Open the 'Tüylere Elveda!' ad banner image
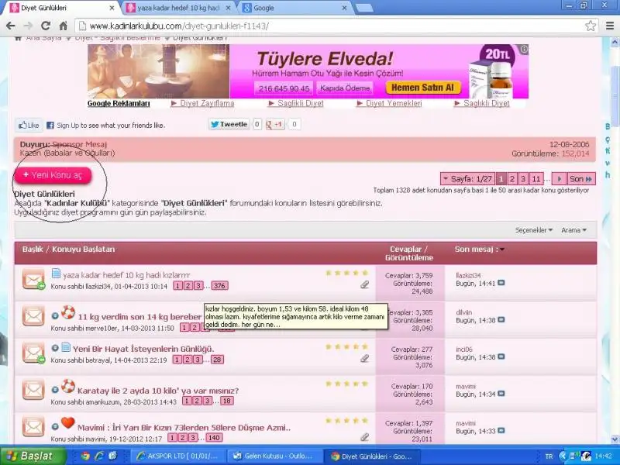The height and width of the screenshot is (465, 620). 308,71
